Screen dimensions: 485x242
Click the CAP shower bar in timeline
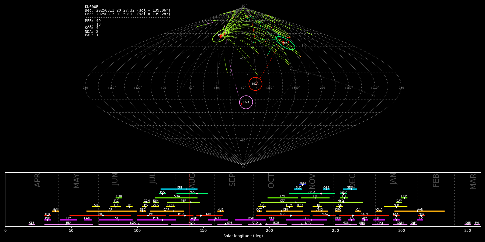[167, 211]
